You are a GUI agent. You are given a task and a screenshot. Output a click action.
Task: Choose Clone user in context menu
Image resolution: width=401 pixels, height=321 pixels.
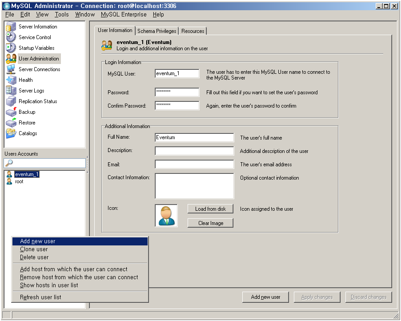pyautogui.click(x=80, y=249)
